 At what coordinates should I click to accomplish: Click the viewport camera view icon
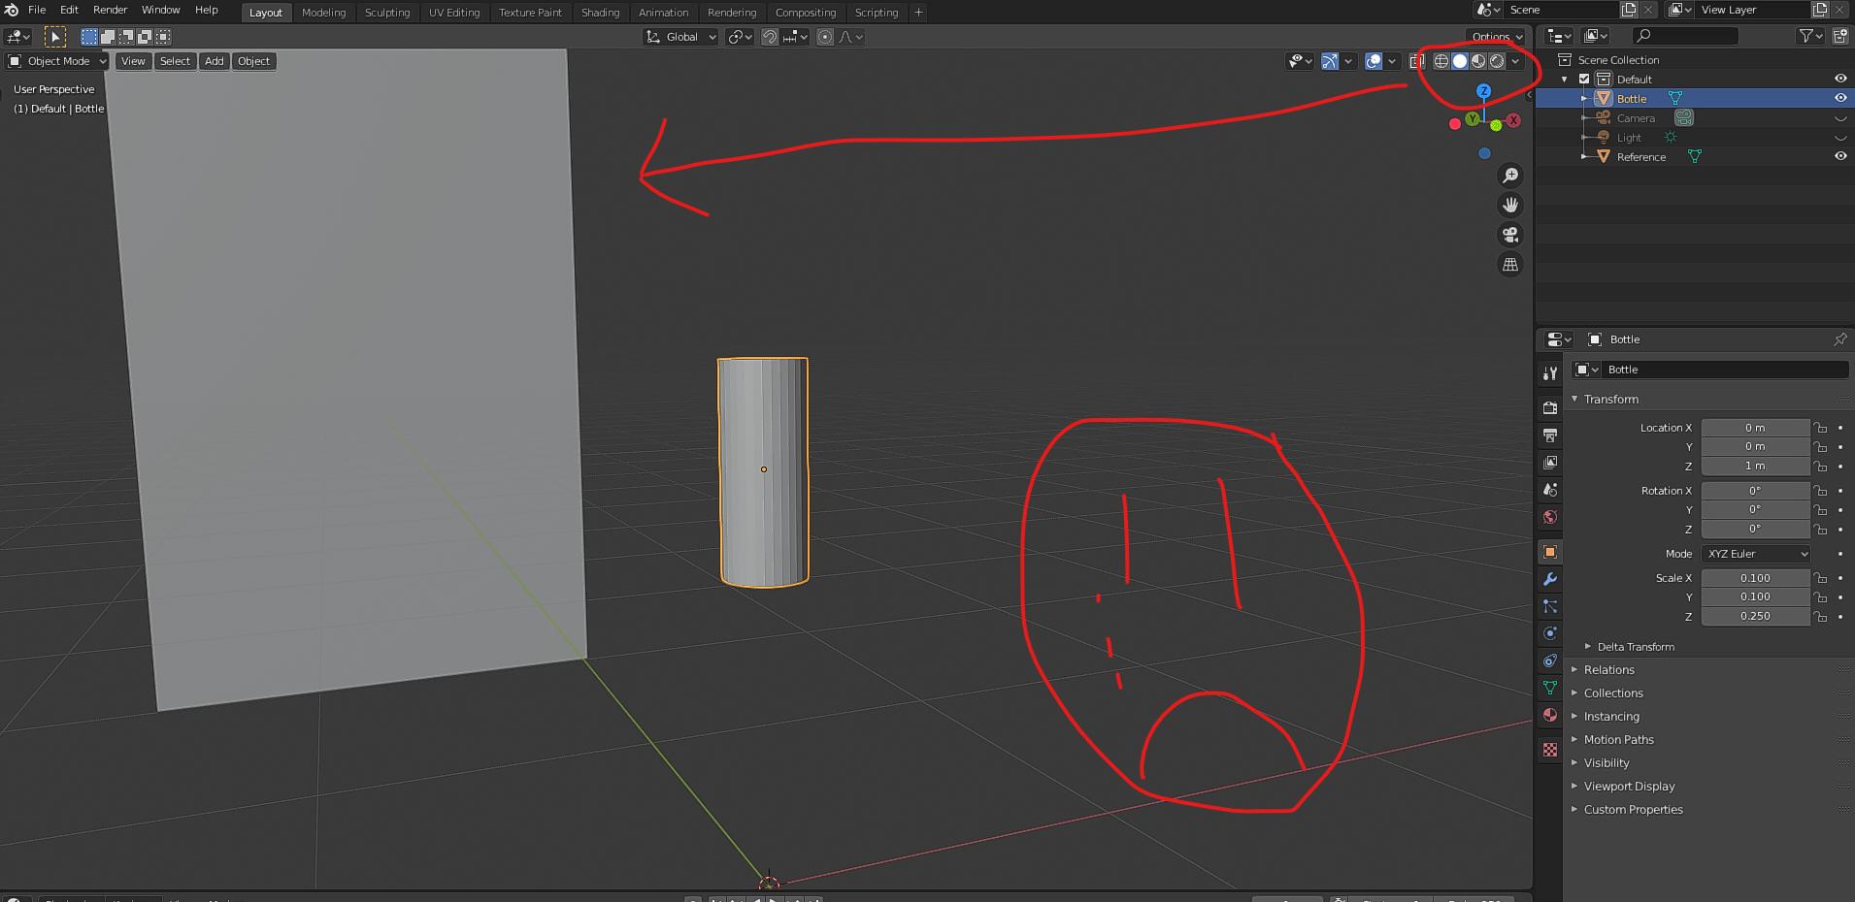(1510, 234)
